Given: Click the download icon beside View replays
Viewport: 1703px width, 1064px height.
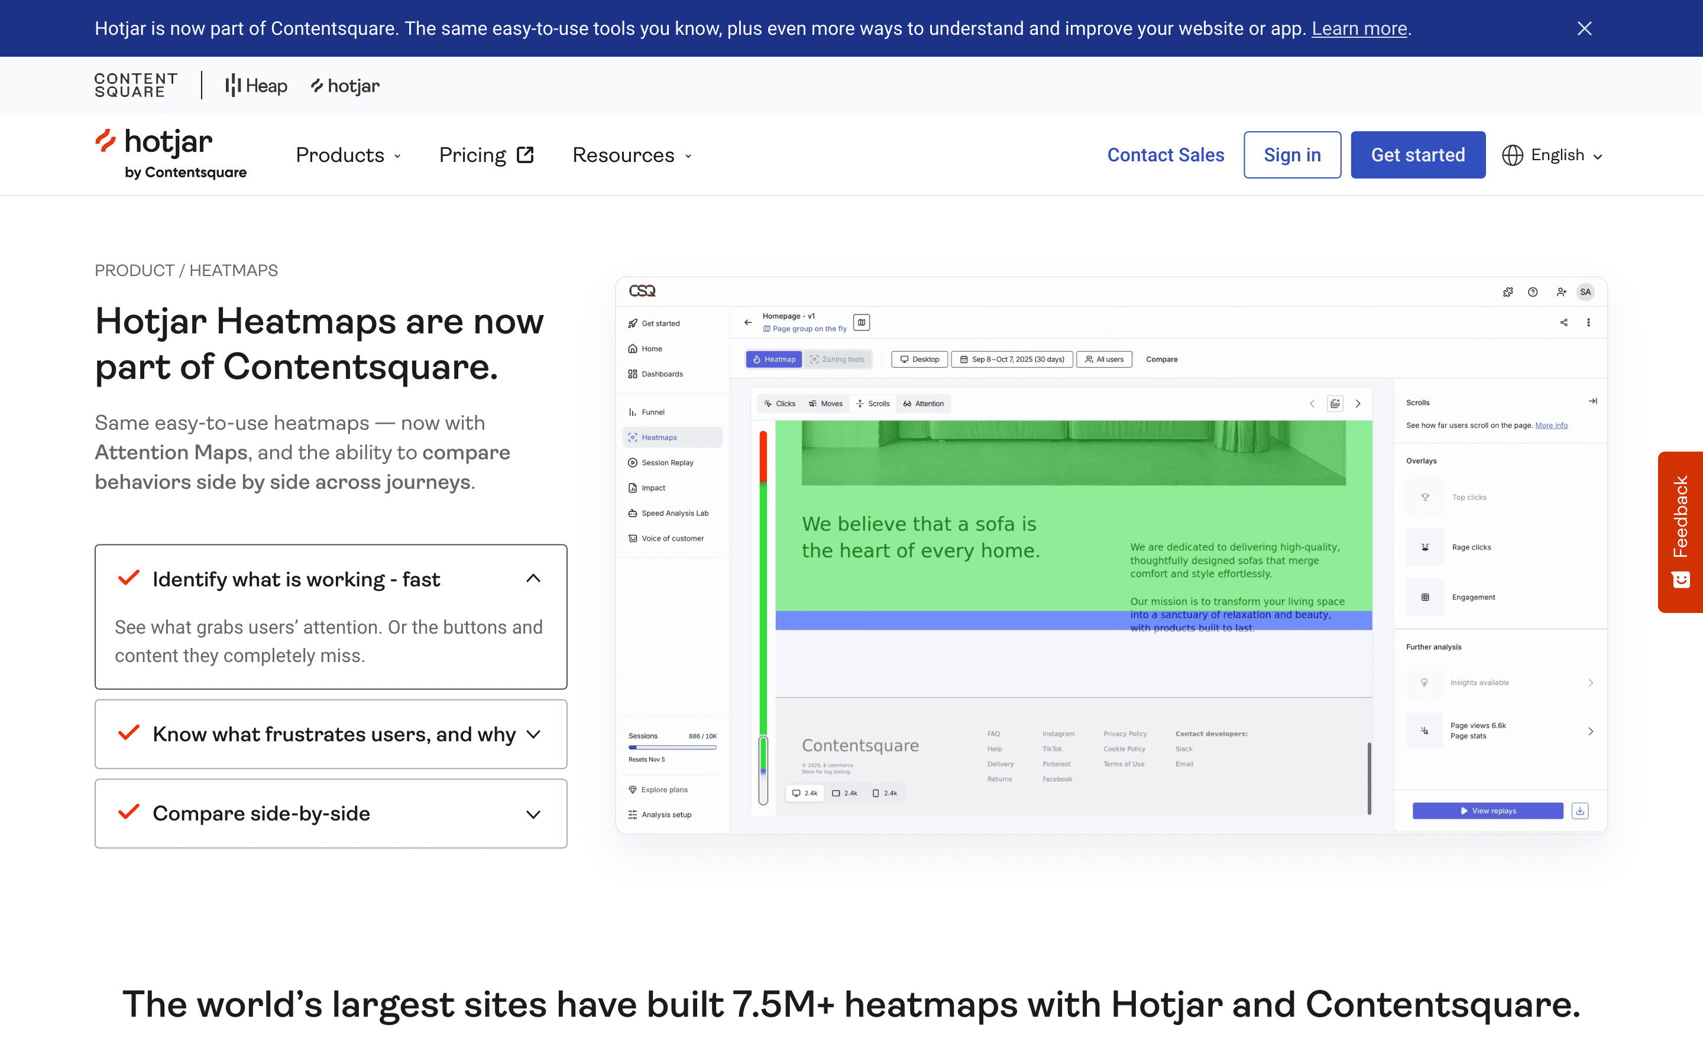Looking at the screenshot, I should [1580, 810].
